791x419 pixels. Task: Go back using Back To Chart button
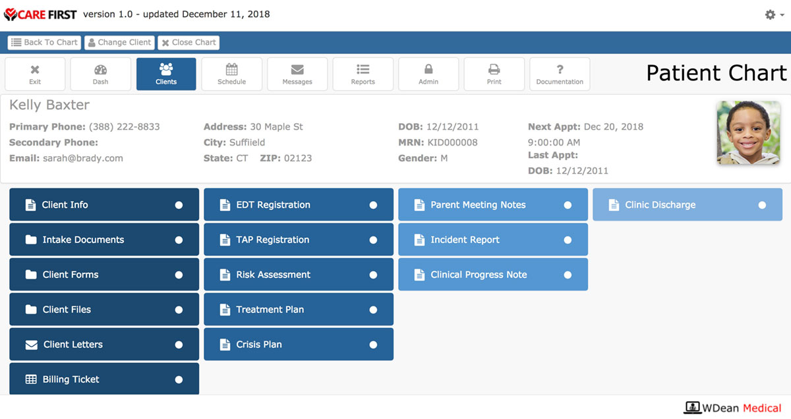pos(44,42)
